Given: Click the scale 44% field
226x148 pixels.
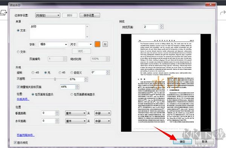Looking at the screenshot, I should [68, 87].
